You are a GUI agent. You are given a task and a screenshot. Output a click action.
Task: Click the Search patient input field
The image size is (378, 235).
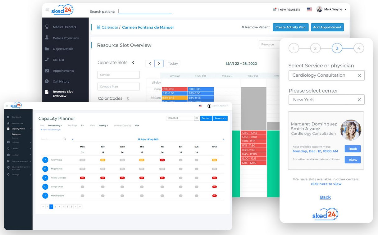coord(145,11)
